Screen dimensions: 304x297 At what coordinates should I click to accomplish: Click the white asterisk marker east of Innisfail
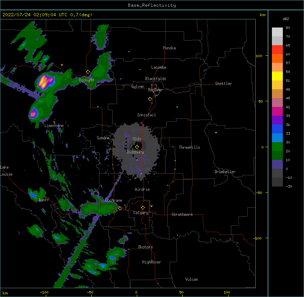177,107
